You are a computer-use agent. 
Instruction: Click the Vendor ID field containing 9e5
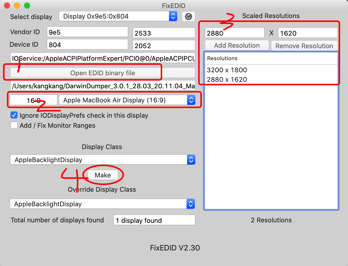[87, 32]
